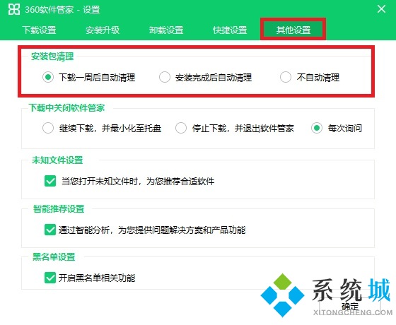Select the 快捷设置 tab

click(x=230, y=30)
